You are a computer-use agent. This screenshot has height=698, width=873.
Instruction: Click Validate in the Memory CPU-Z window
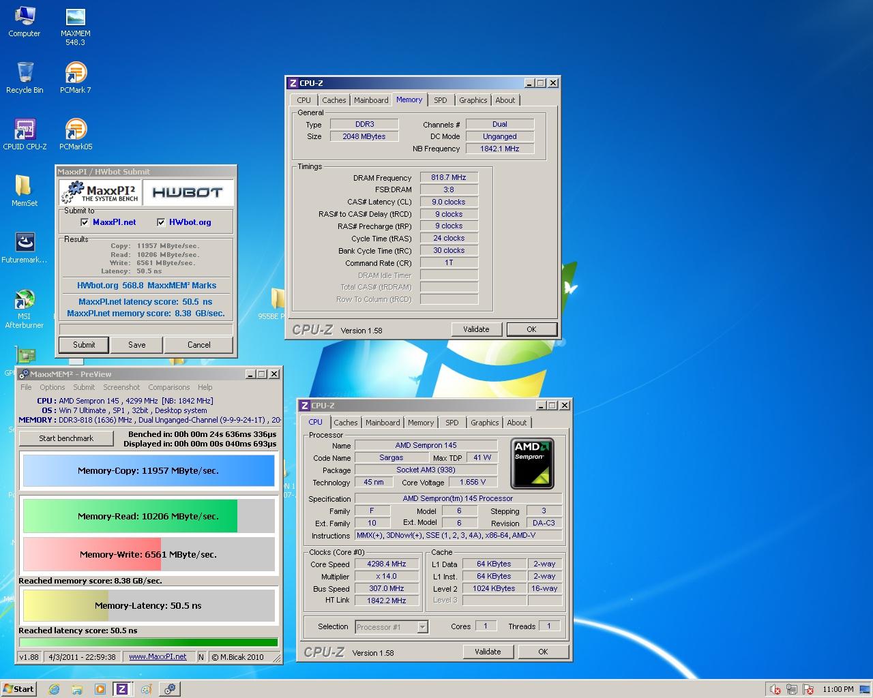tap(476, 329)
